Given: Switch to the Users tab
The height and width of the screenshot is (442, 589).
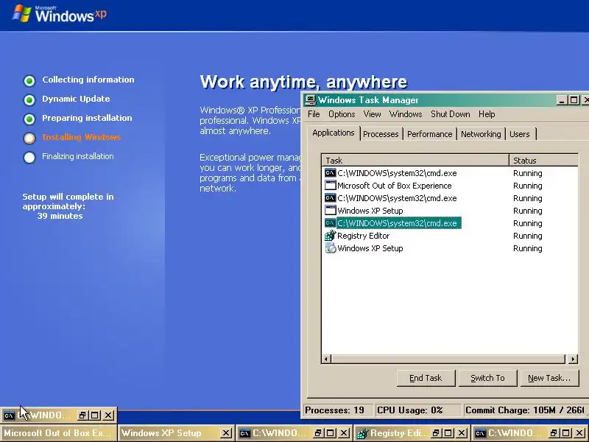Looking at the screenshot, I should (x=520, y=134).
